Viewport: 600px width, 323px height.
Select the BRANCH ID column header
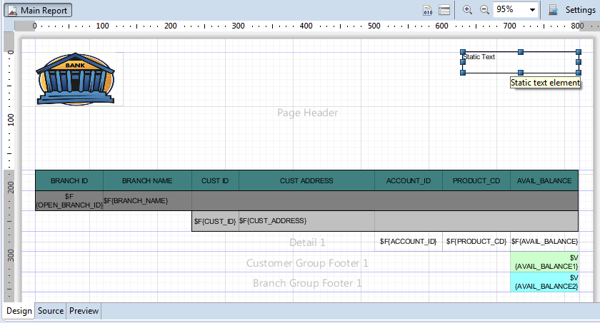coord(69,180)
